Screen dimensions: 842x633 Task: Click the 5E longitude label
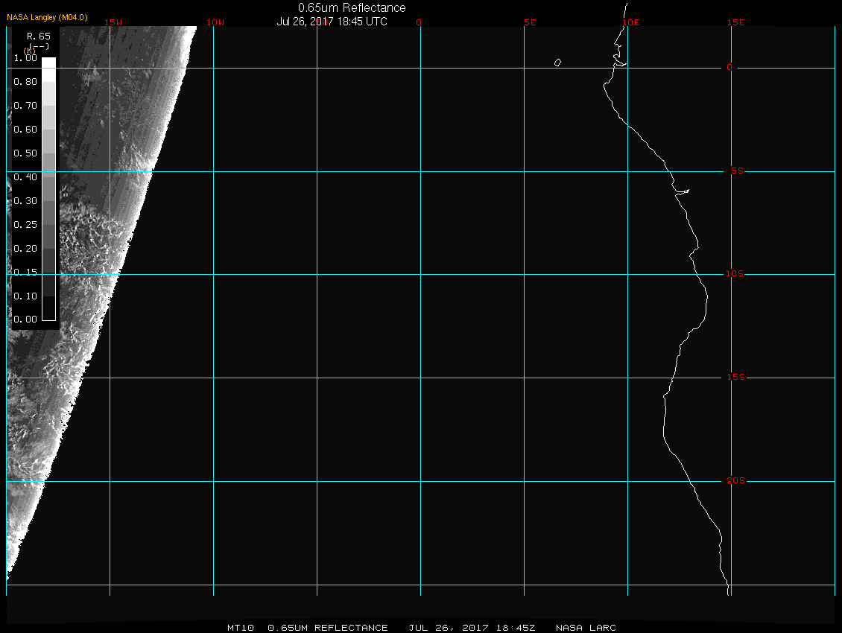coord(530,22)
